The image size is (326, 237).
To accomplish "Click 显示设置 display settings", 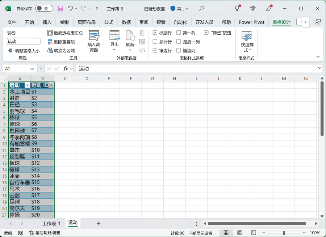I will 202,233.
